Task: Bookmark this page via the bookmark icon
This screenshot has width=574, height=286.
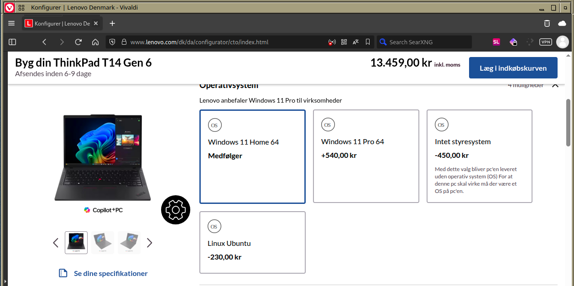Action: pyautogui.click(x=368, y=42)
